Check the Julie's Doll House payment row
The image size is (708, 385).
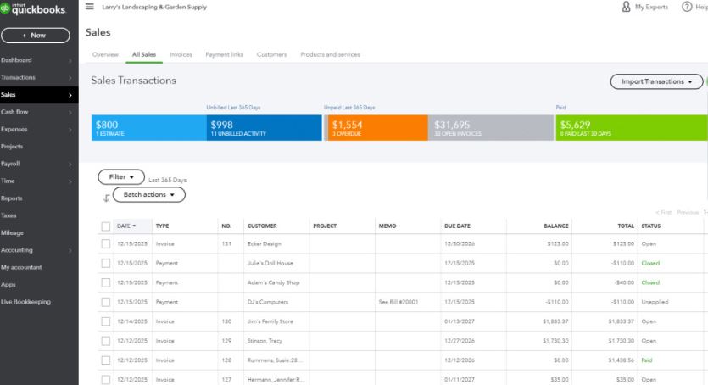pyautogui.click(x=106, y=263)
